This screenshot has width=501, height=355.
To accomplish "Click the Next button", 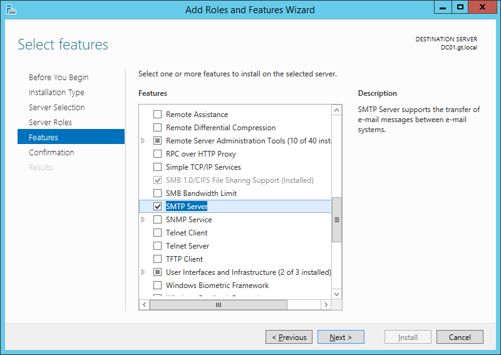I will coord(341,337).
